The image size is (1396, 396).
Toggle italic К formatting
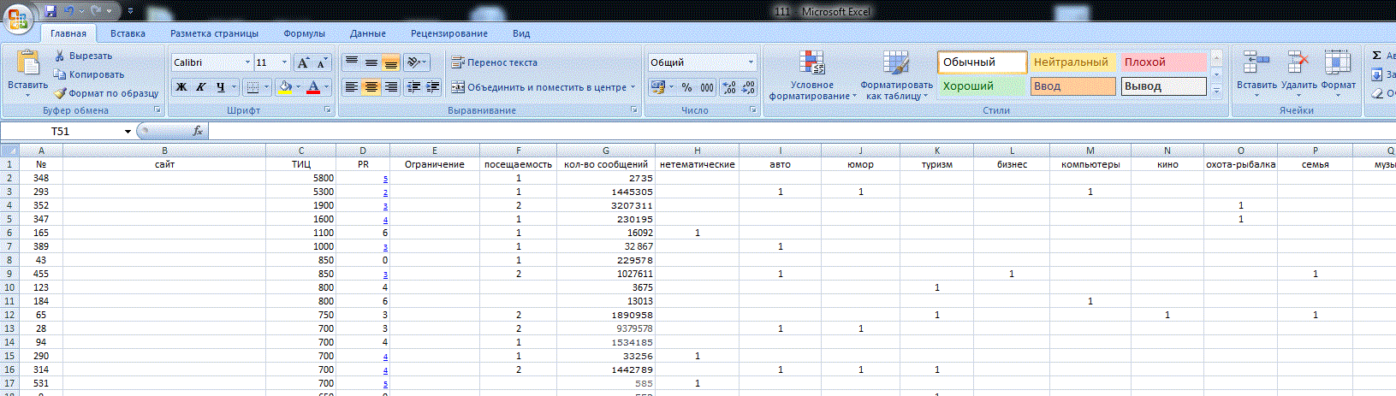point(201,87)
